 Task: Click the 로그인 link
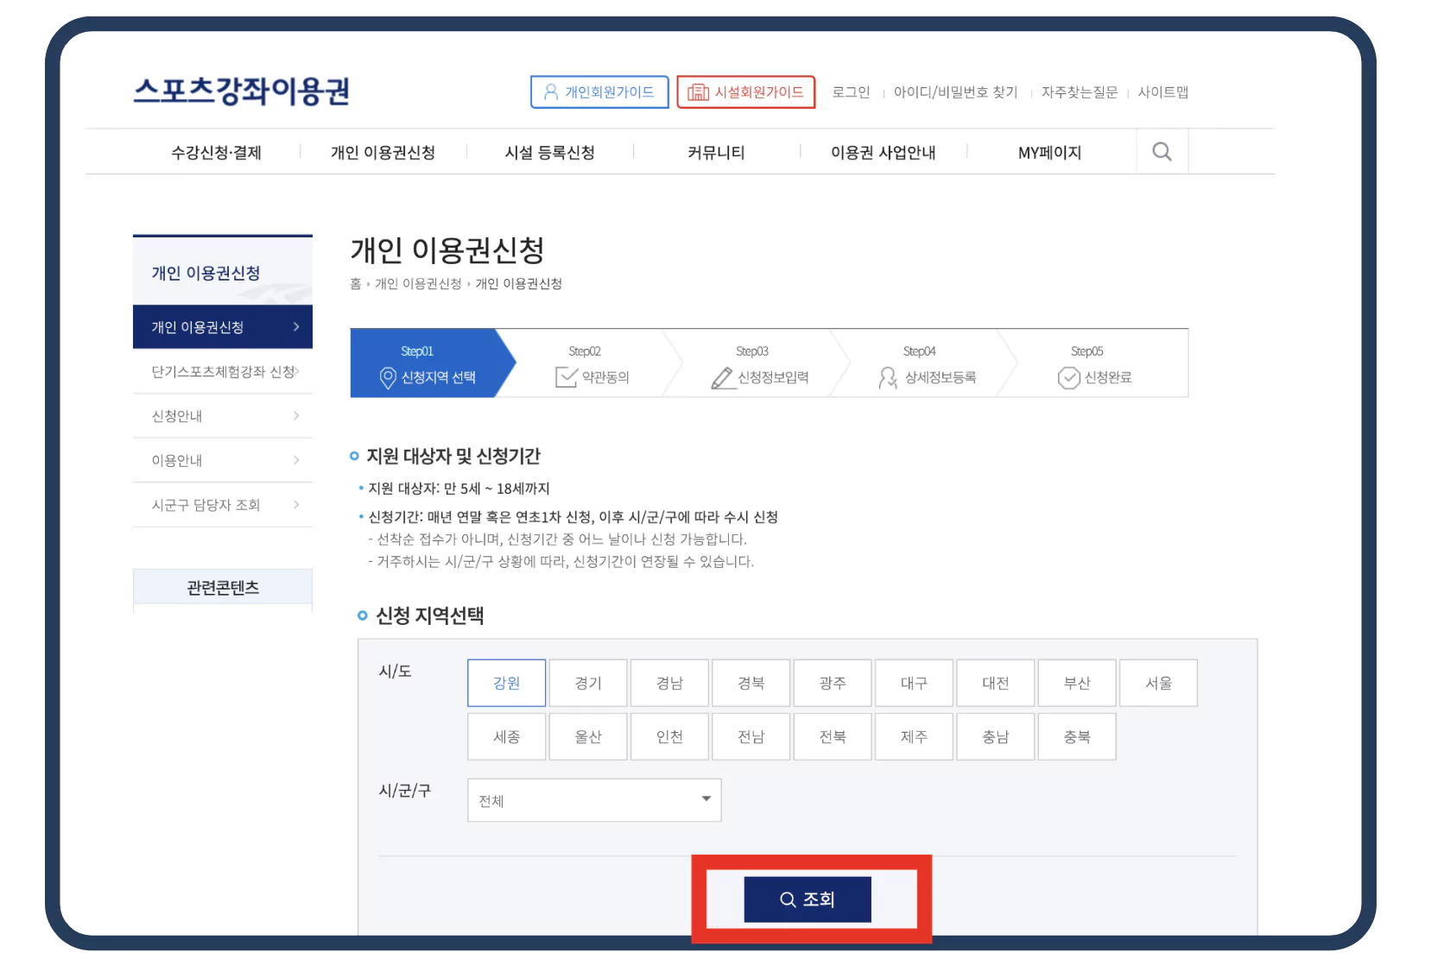click(x=851, y=92)
